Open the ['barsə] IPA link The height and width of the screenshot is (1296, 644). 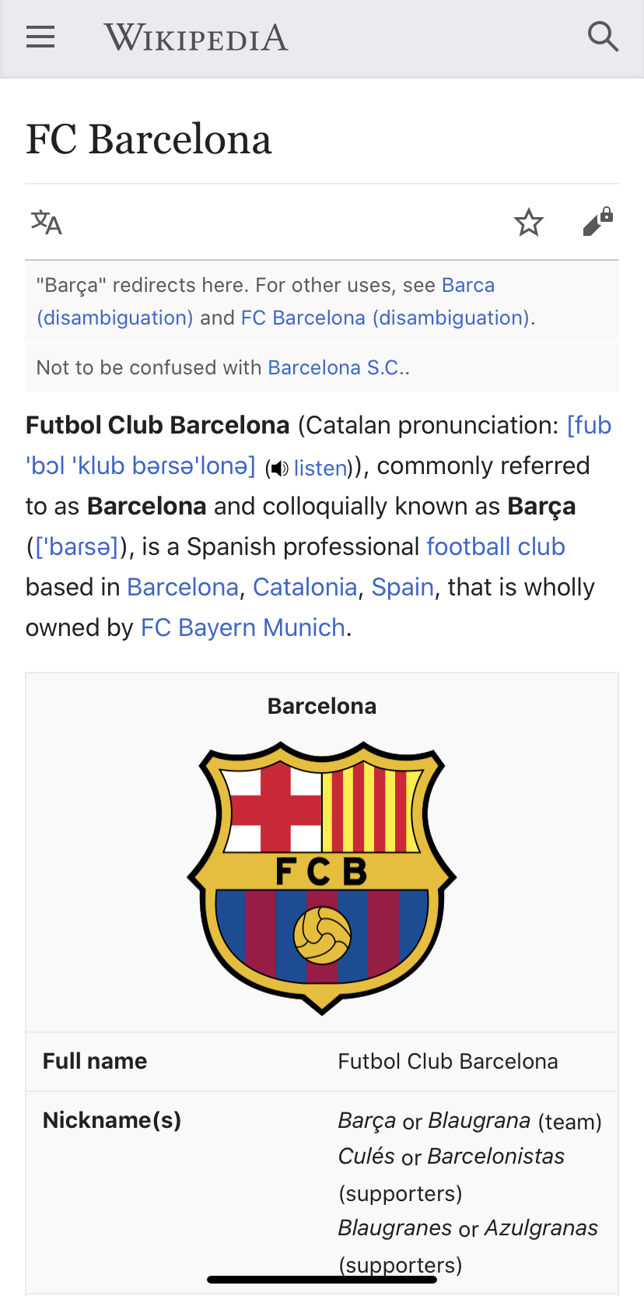pyautogui.click(x=76, y=546)
